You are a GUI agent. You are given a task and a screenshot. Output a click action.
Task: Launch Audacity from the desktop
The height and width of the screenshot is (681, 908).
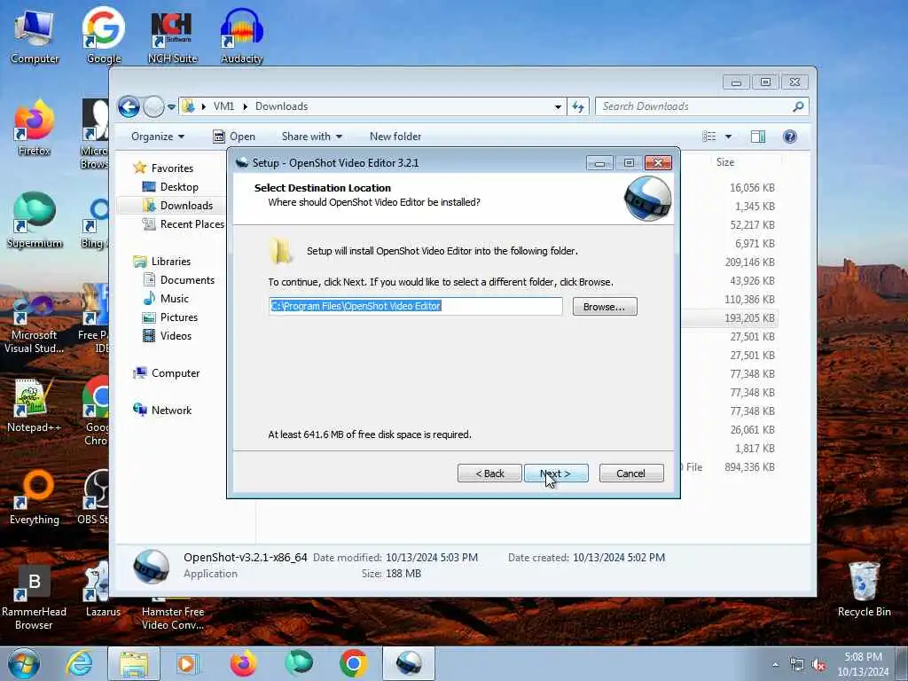241,35
